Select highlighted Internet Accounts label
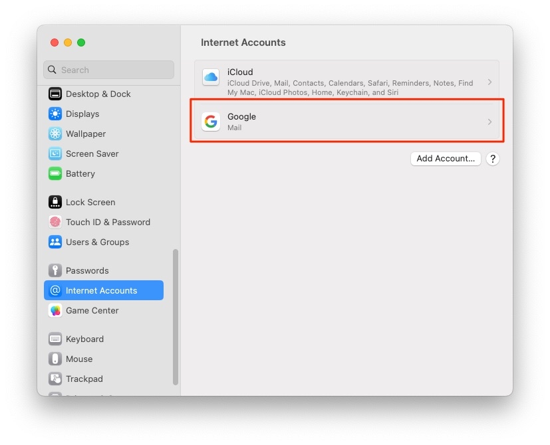Viewport: 550px width, 445px height. [x=101, y=290]
